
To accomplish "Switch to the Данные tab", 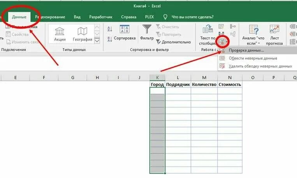I will click(x=19, y=17).
